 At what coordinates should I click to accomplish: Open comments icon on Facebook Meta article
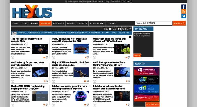(x=47, y=57)
